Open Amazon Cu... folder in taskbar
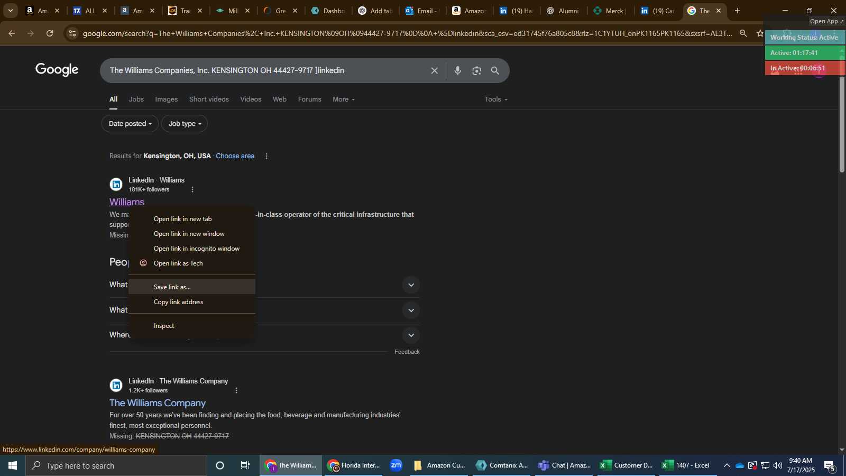This screenshot has height=476, width=846. click(439, 465)
